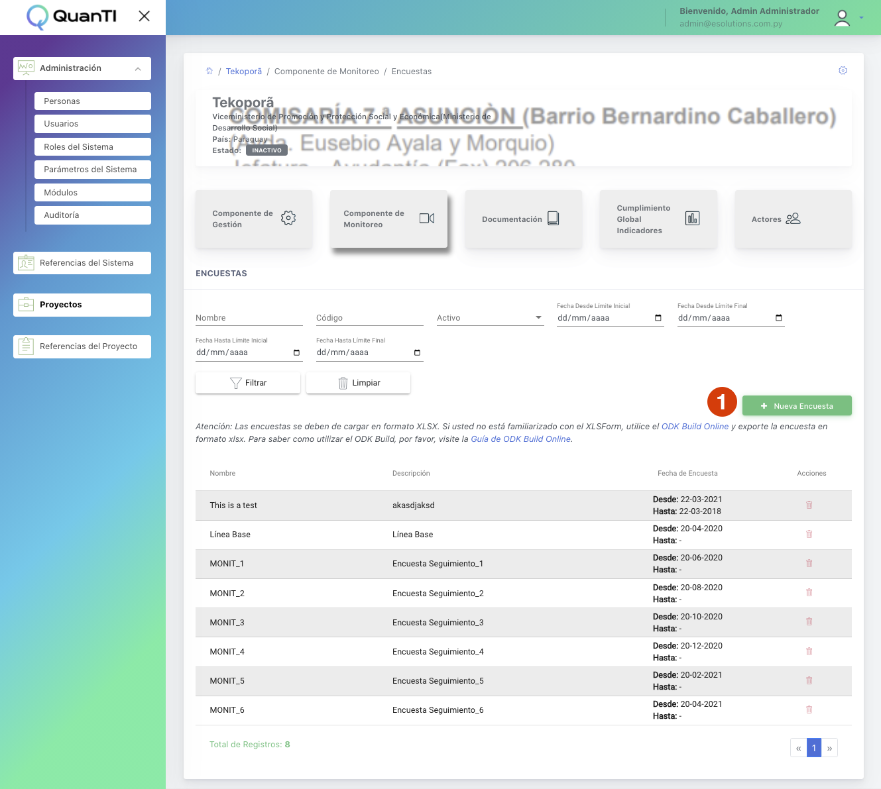Screen dimensions: 881x789
Task: Delete the MONIT_3 survey
Action: [x=809, y=621]
